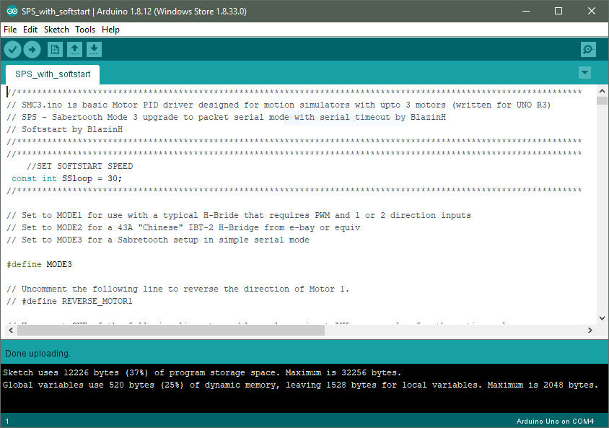The height and width of the screenshot is (428, 609).
Task: Click the horizontal scrollbar left arrow
Action: point(11,330)
